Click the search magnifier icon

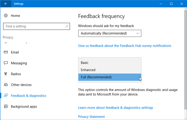tap(67, 26)
